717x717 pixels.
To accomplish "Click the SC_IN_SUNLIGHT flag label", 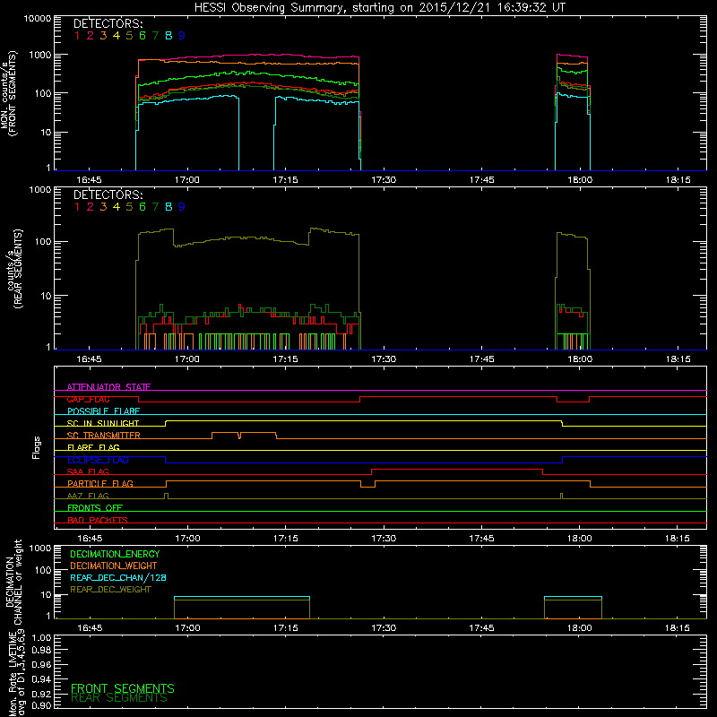I will [103, 423].
